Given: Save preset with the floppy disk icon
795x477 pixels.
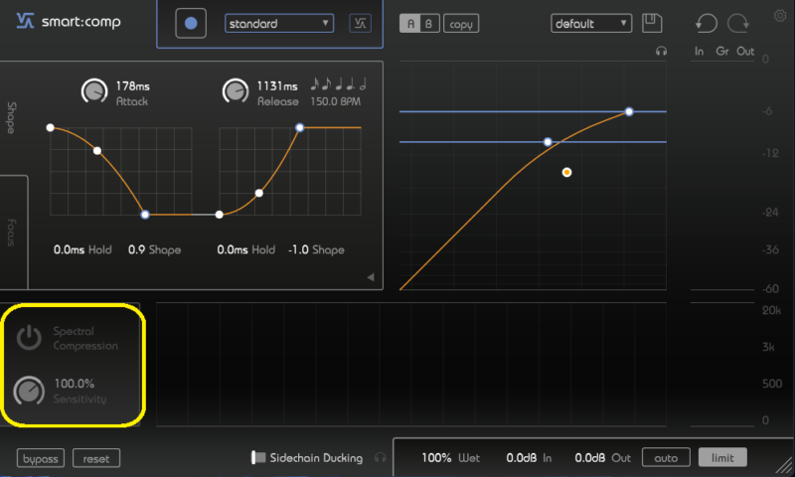Looking at the screenshot, I should [652, 23].
